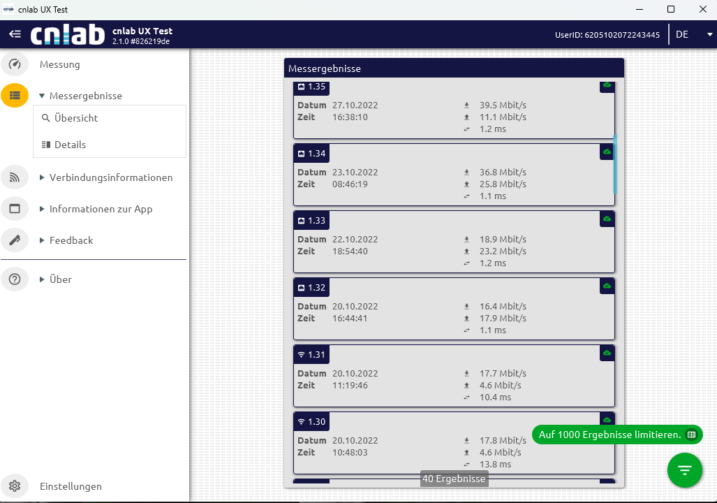Open measurement result 1.32 card
The height and width of the screenshot is (503, 717).
pos(454,312)
